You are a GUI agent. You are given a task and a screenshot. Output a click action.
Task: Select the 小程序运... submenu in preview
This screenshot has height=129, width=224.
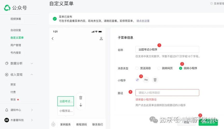[66, 111]
